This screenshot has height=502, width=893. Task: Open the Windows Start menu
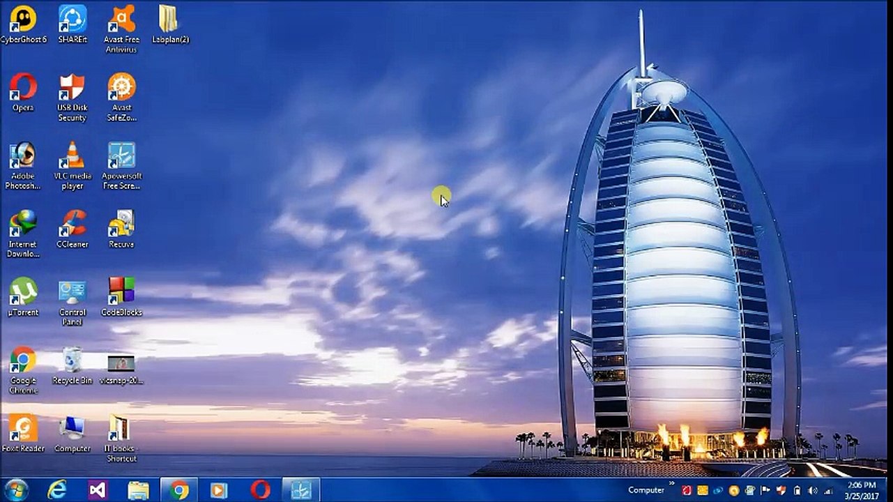[x=16, y=489]
